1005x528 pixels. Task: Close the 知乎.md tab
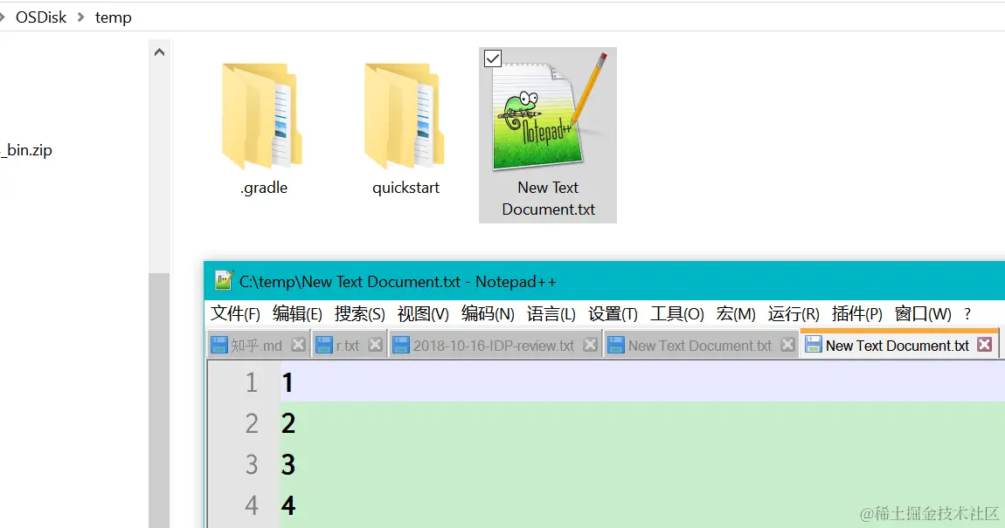point(298,345)
